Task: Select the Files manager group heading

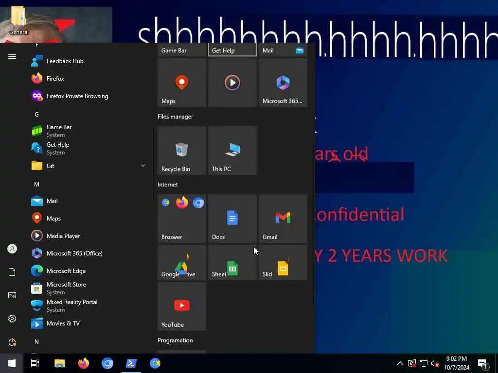Action: (x=175, y=117)
